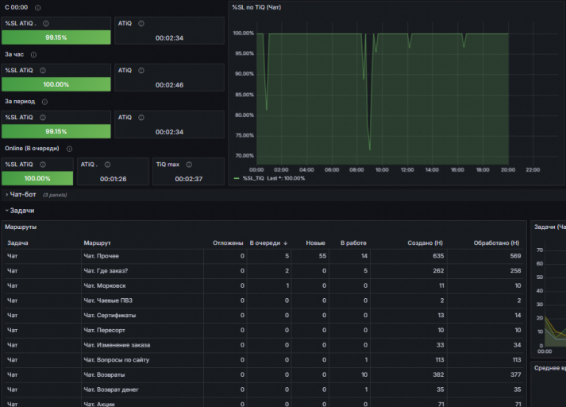This screenshot has height=407, width=566.
Task: Sort table by Новые column
Action: point(315,243)
